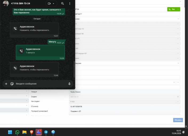Search within the WhatsApp chat
This screenshot has width=188, height=136.
click(62, 3)
